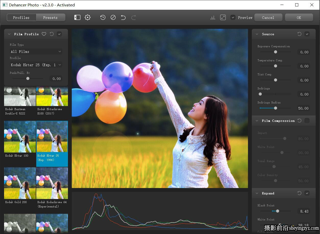The image size is (320, 234).
Task: Disable the Source section checkbox
Action: tap(307, 34)
